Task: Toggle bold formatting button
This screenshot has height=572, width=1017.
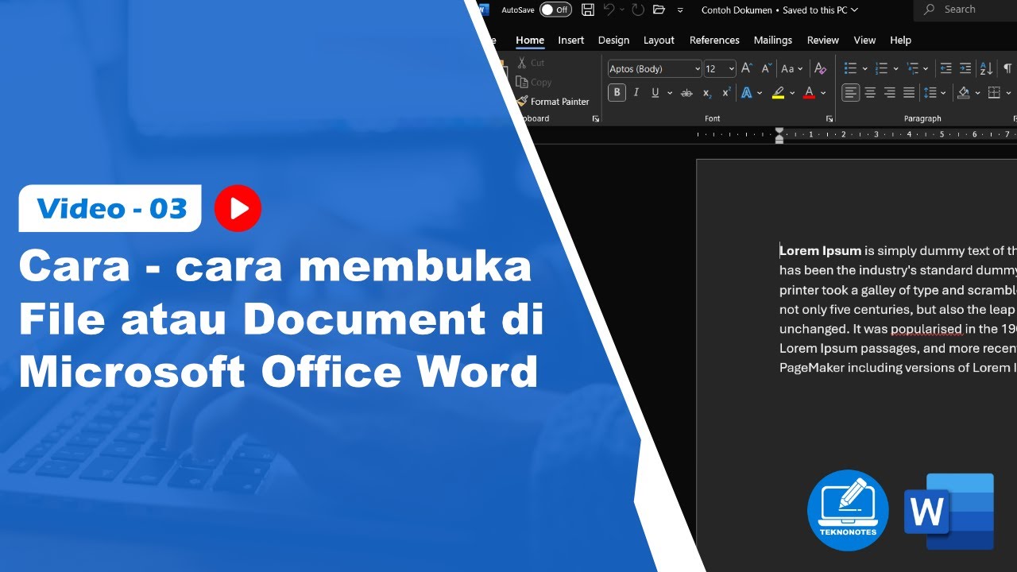Action: tap(617, 93)
